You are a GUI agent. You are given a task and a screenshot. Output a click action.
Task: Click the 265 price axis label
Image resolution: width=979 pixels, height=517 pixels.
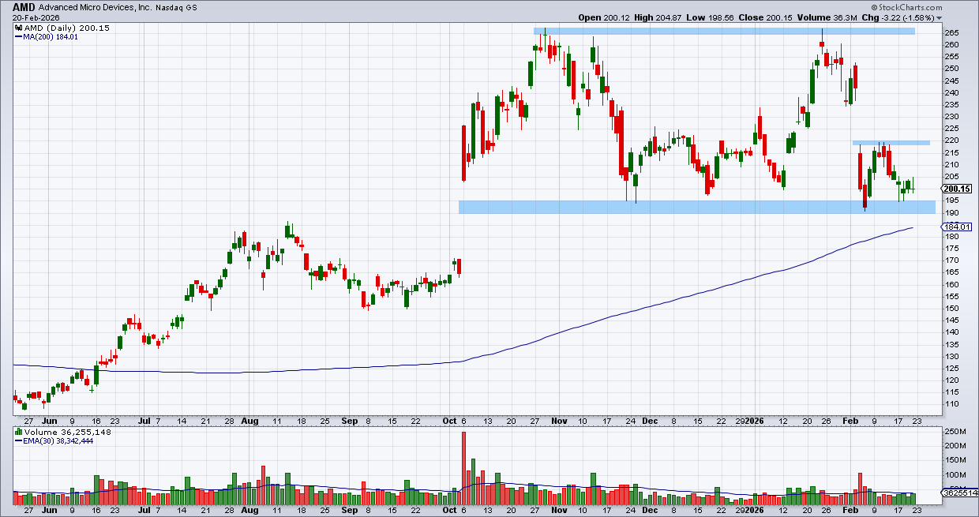(x=951, y=32)
